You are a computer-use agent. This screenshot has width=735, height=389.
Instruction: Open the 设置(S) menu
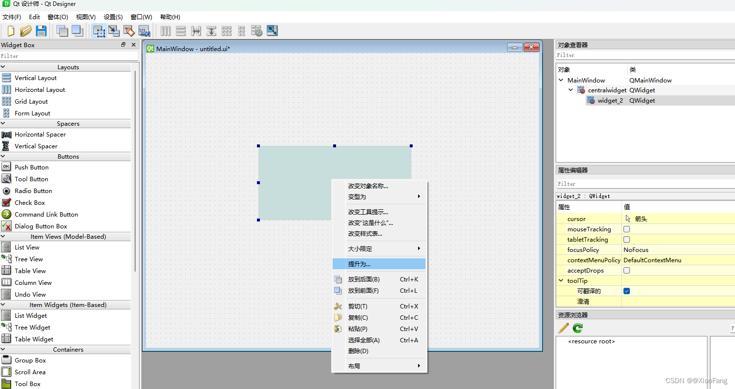pyautogui.click(x=113, y=17)
